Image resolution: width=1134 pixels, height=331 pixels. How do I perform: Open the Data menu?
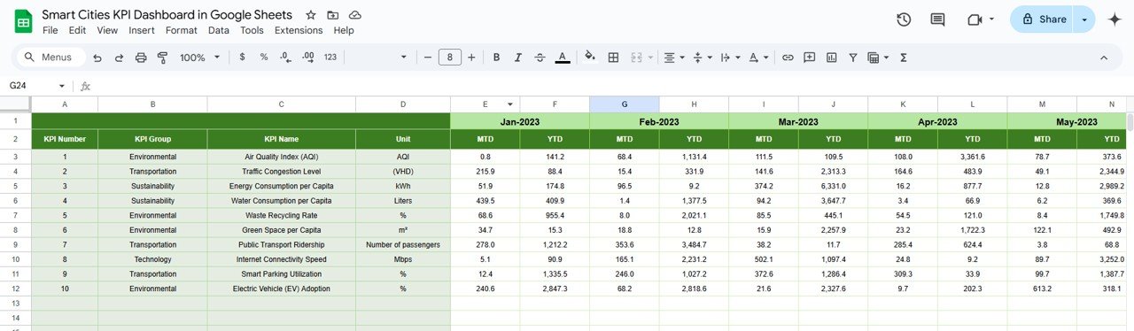tap(219, 30)
